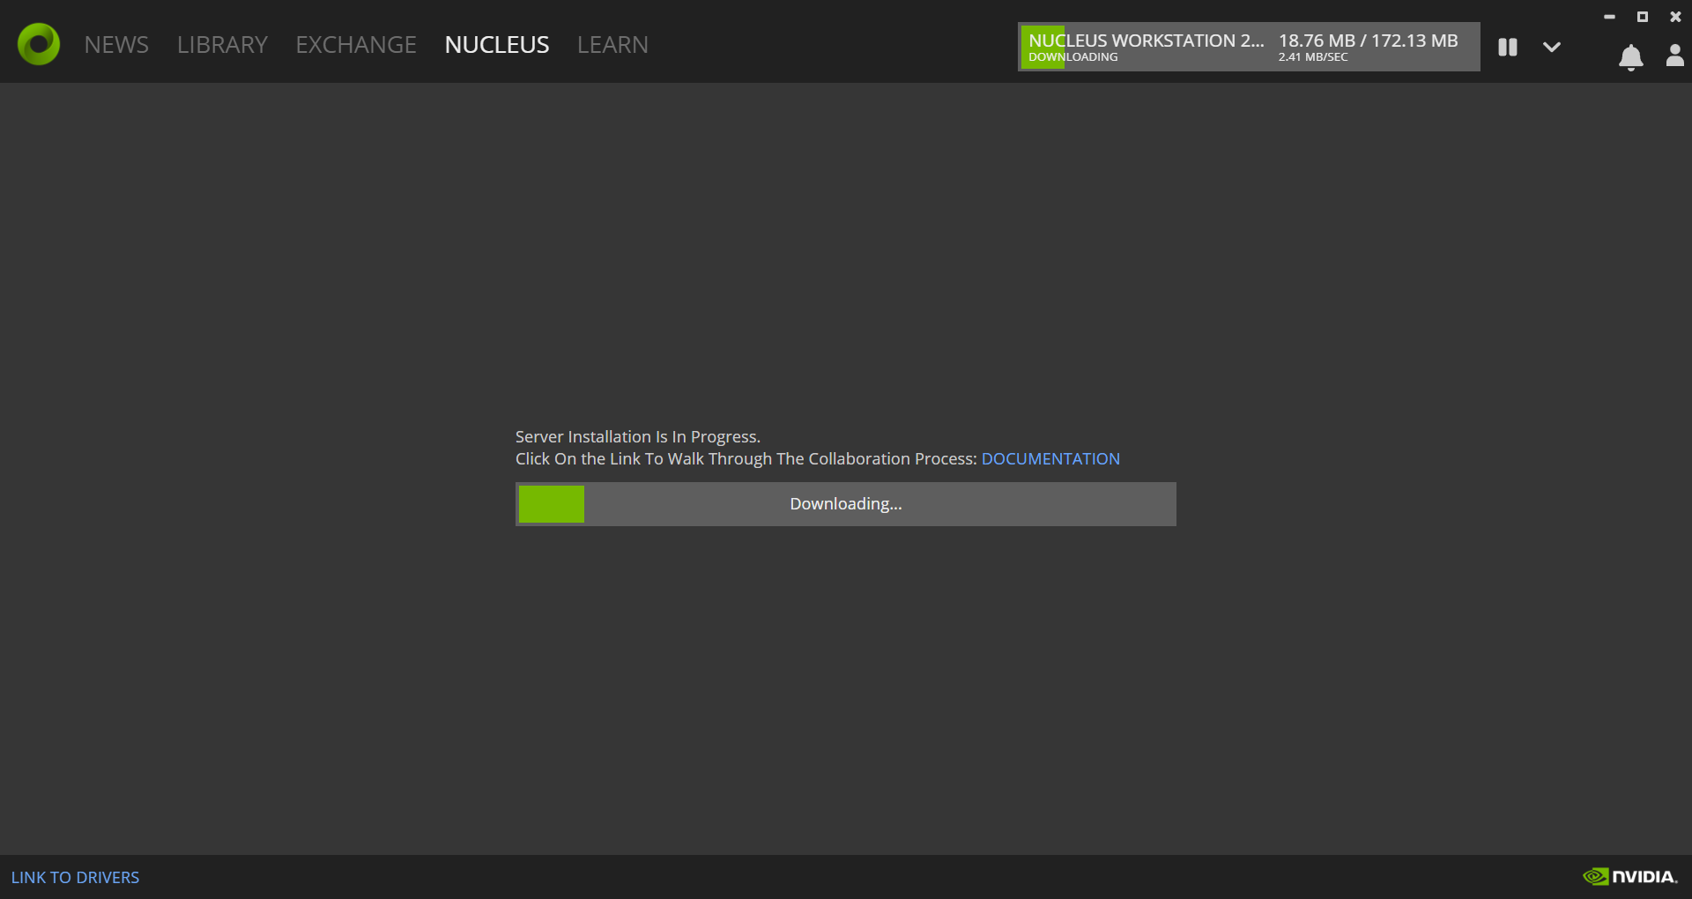Click the NVIDIA logo in footer
The image size is (1692, 899).
[x=1630, y=877]
